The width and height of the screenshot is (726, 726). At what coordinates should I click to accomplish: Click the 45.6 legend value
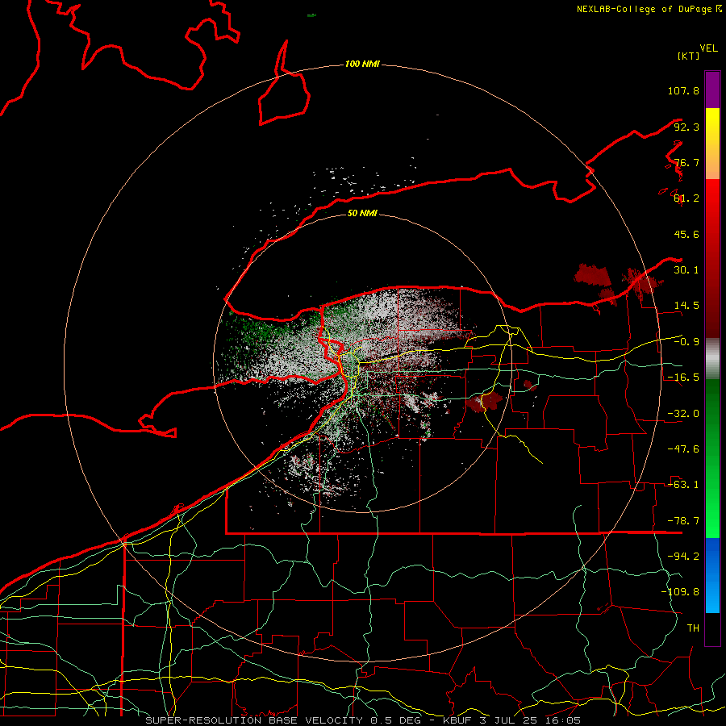coord(686,234)
